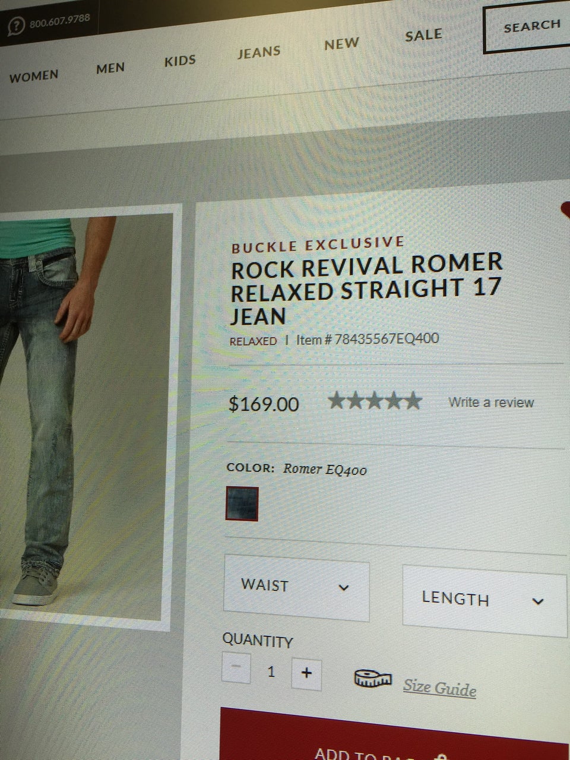Decrease quantity with the minus button
Viewport: 570px width, 760px height.
tap(236, 666)
